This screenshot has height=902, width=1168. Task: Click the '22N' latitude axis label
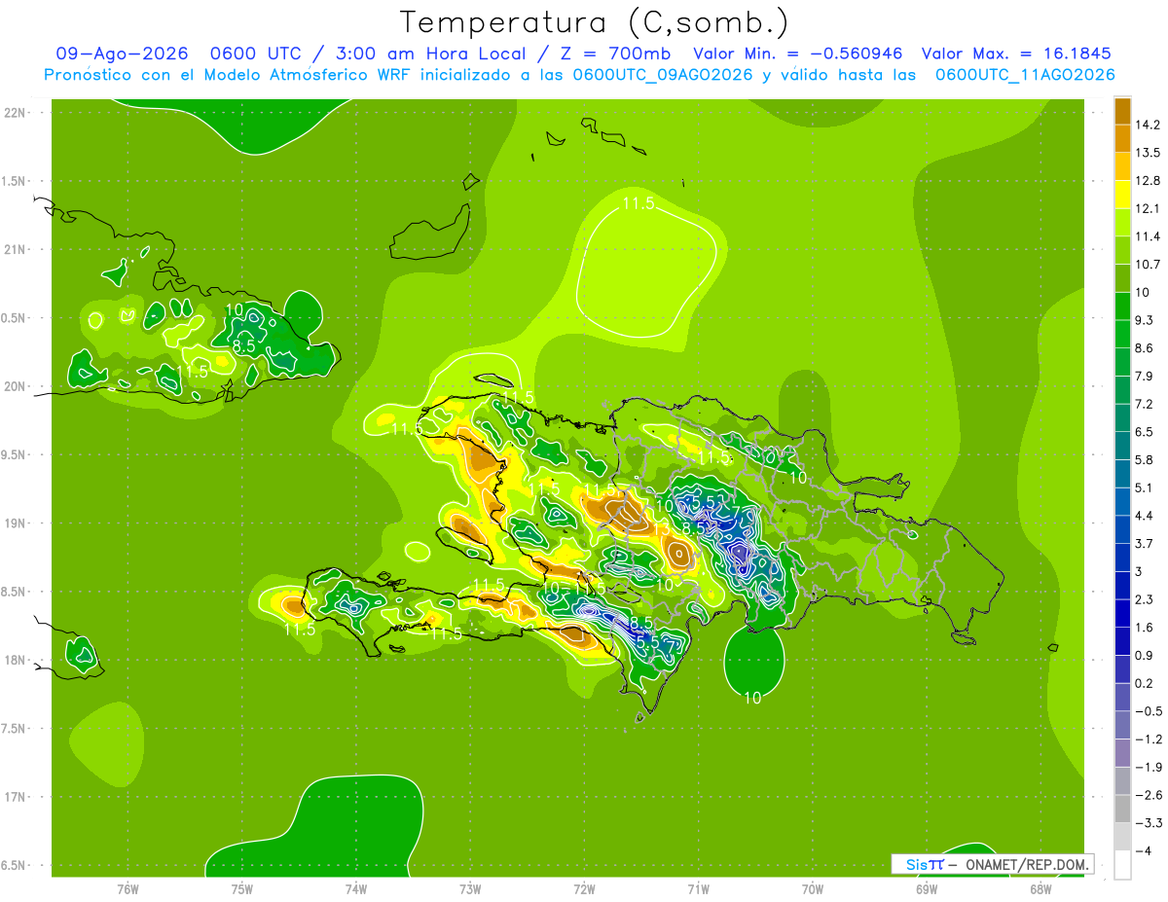coord(16,113)
